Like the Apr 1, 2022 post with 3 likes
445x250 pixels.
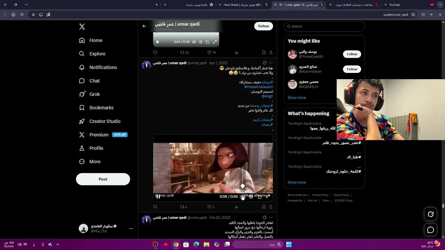[211, 207]
